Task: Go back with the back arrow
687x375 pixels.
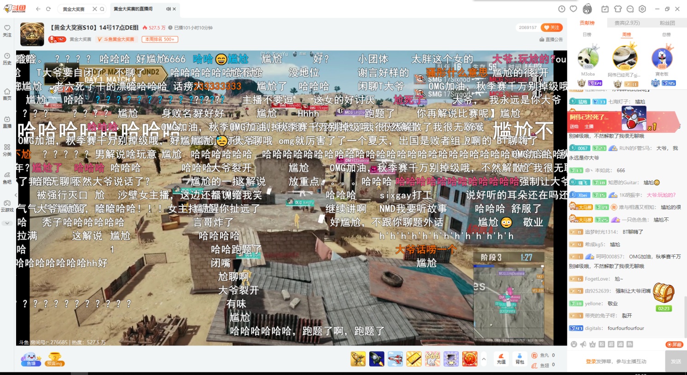Action: [38, 9]
